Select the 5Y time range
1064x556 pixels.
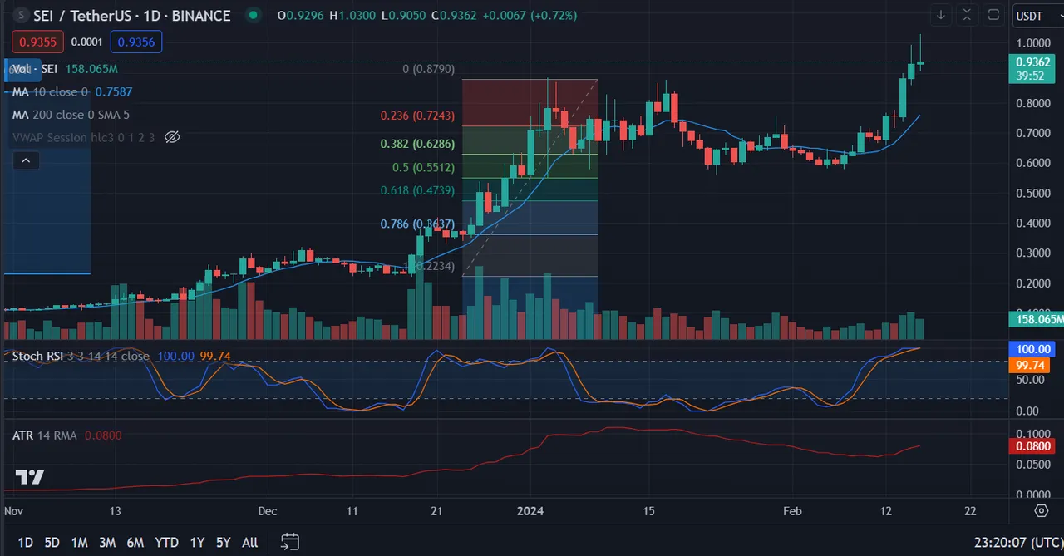(223, 543)
